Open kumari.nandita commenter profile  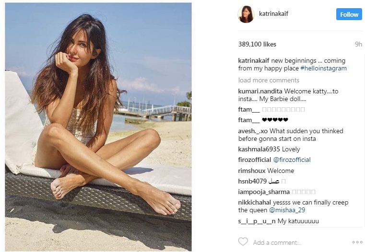click(x=260, y=91)
